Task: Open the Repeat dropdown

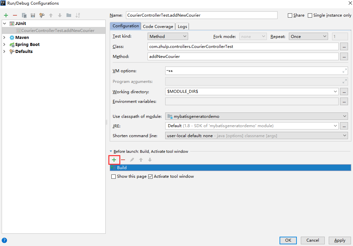Action: coord(308,36)
